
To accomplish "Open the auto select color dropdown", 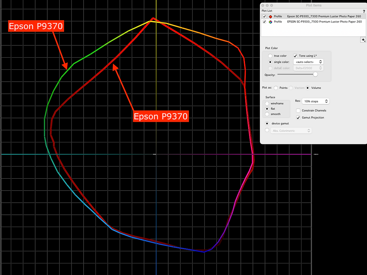I will [309, 62].
